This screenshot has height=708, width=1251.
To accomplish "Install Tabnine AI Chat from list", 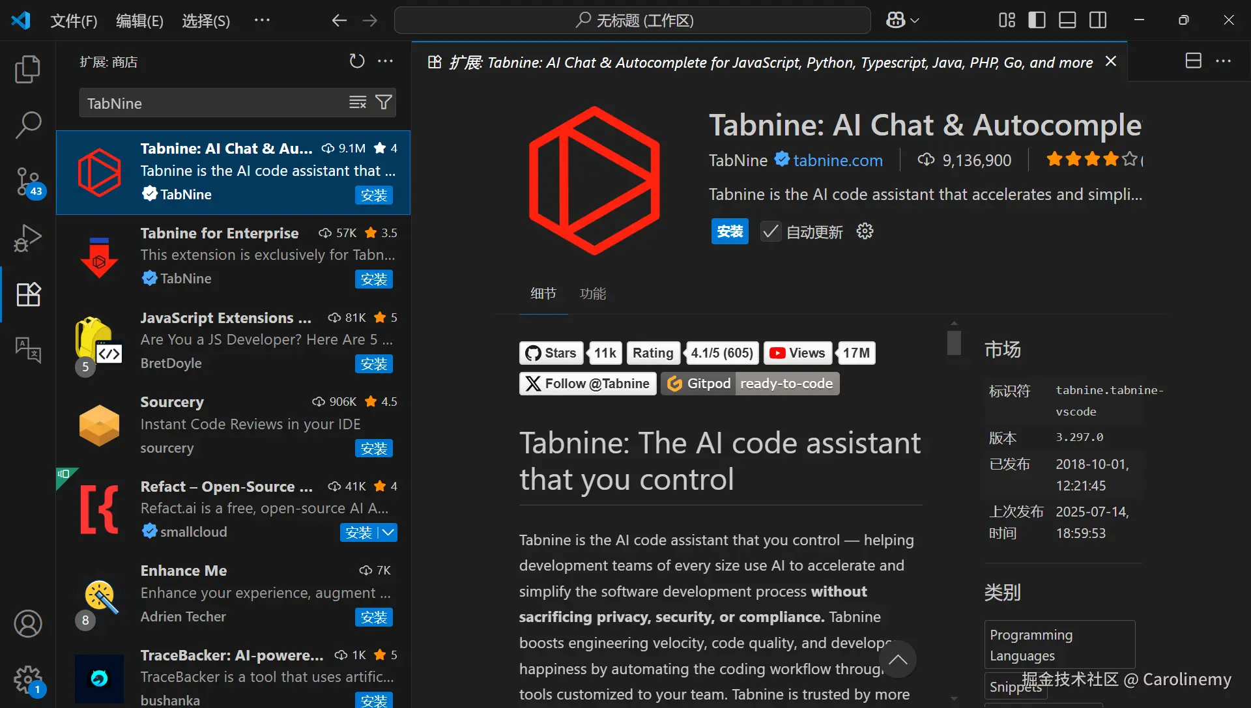I will click(374, 195).
